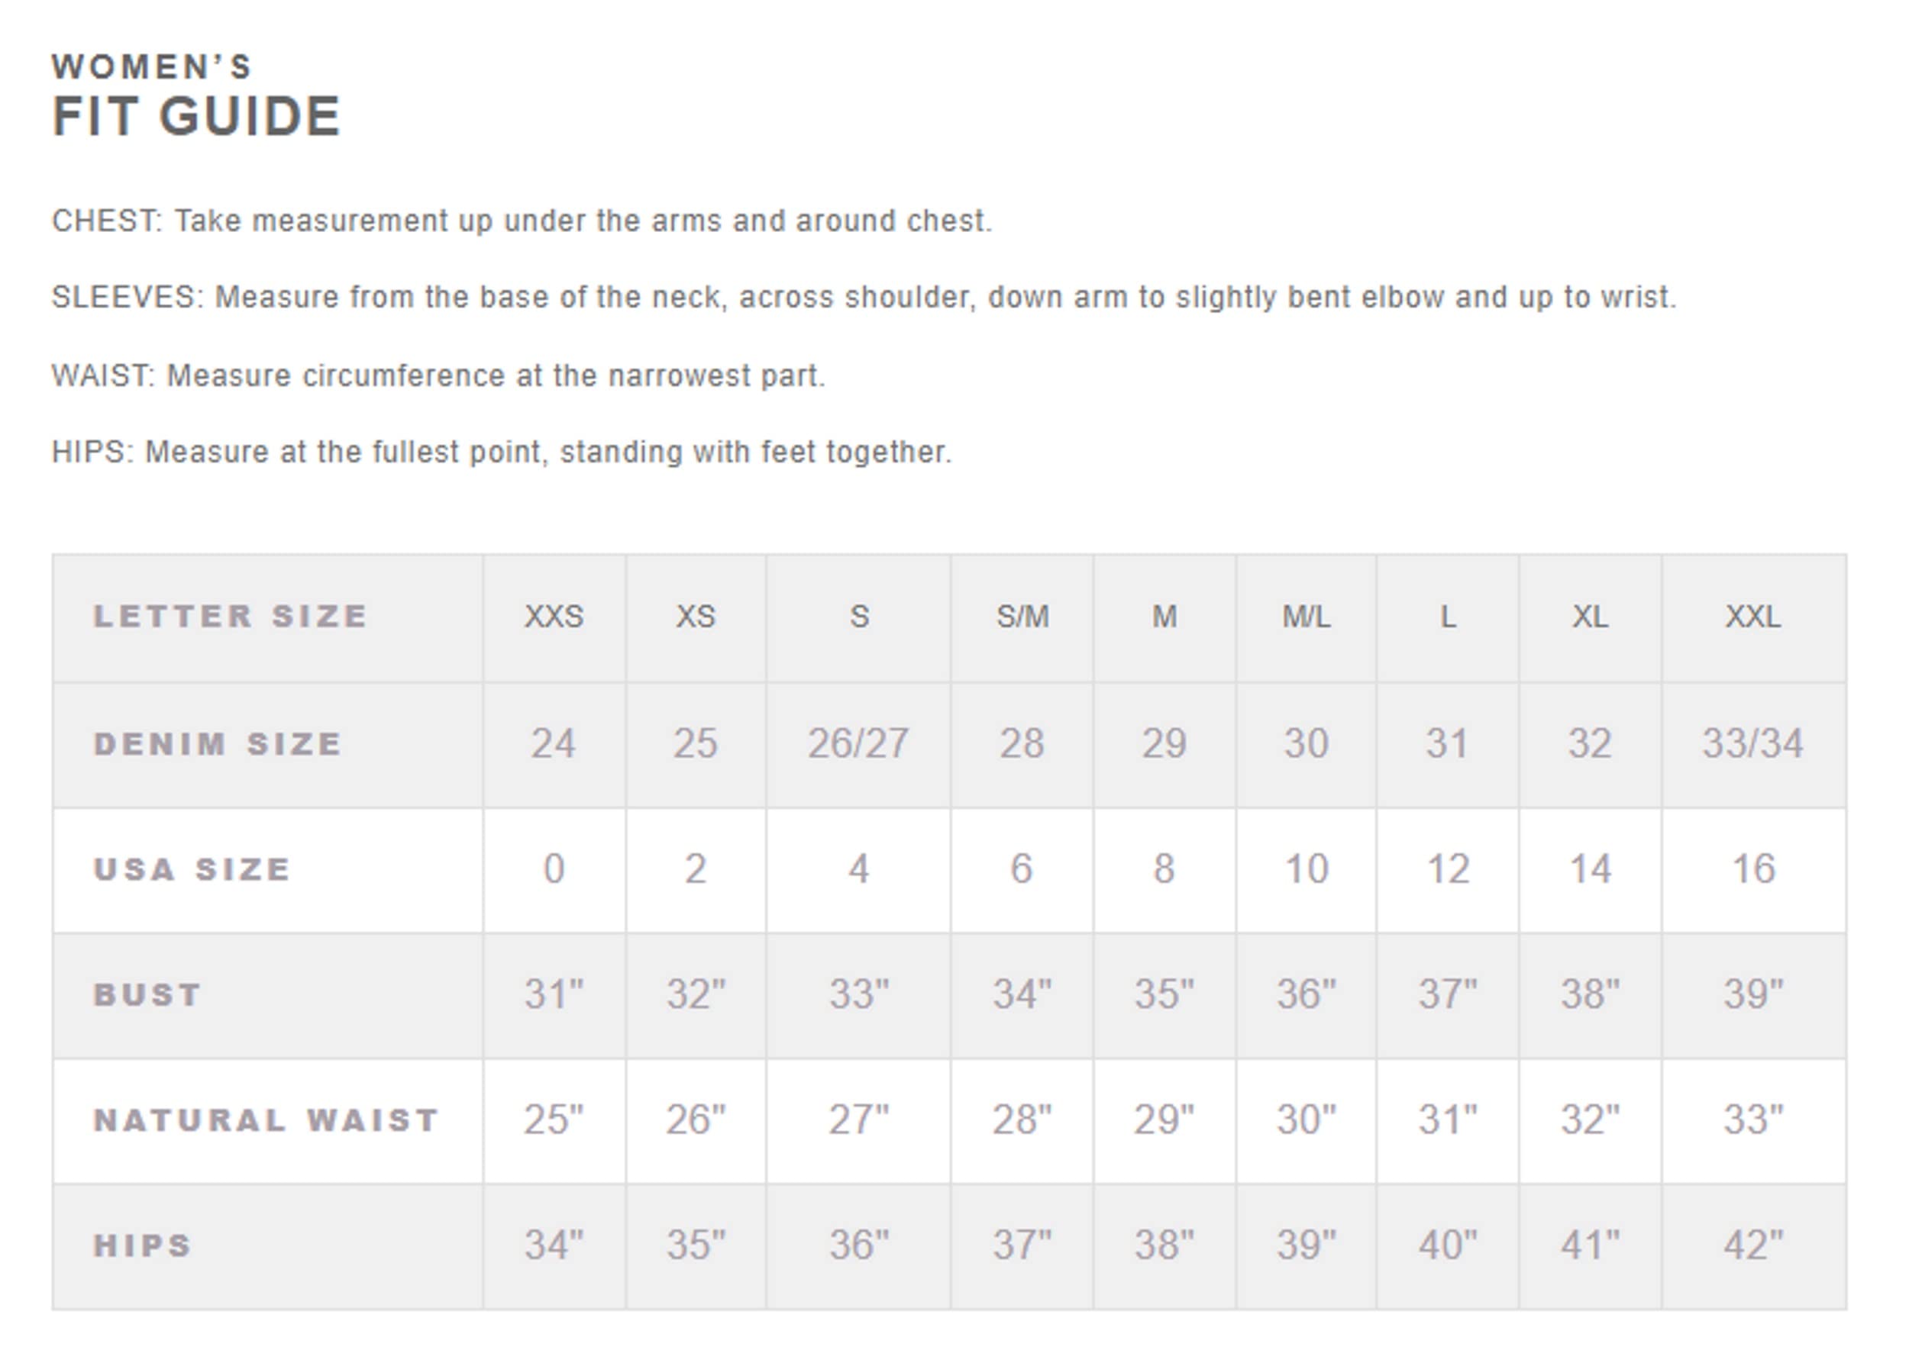Click the S/M letter size cell
1909x1350 pixels.
[x=1022, y=617]
